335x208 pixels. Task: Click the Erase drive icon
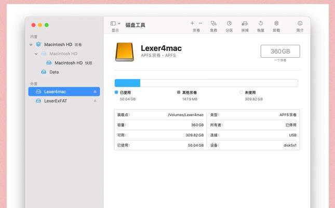(245, 23)
